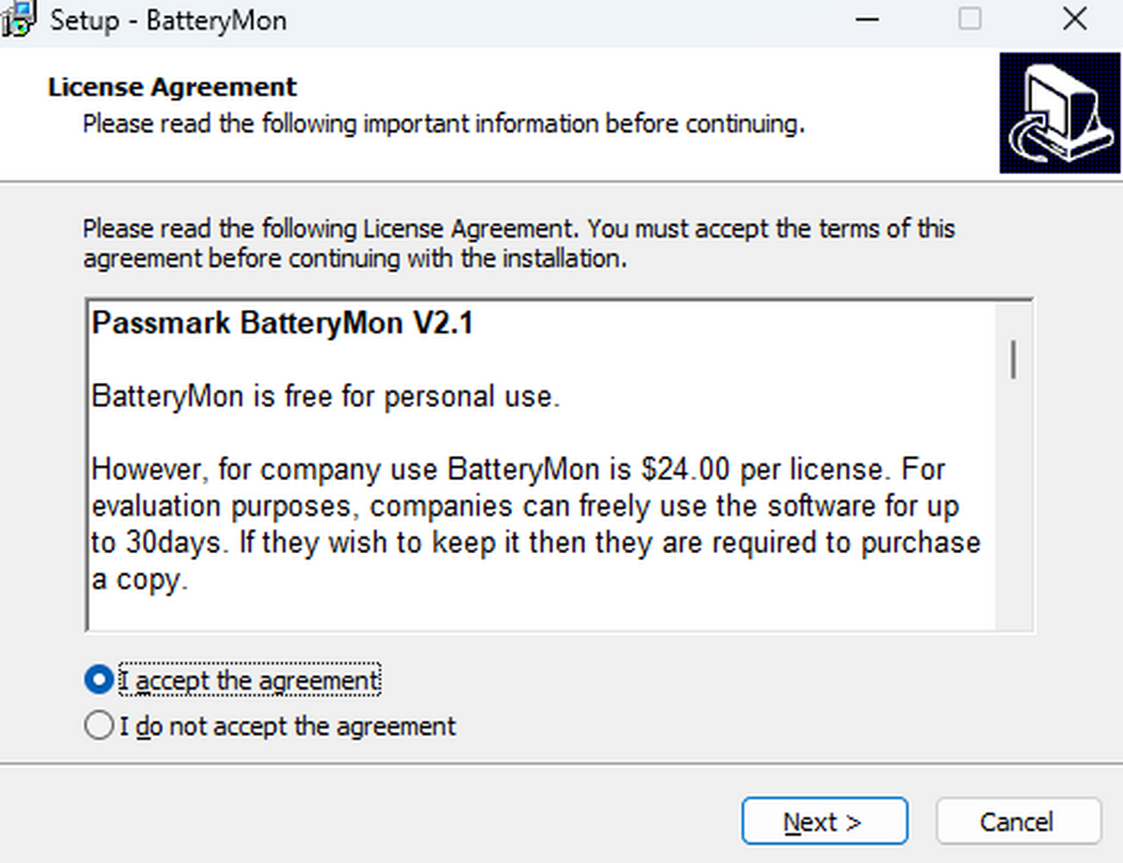Click the greyed-out maximize window button
The image size is (1123, 863).
point(970,20)
